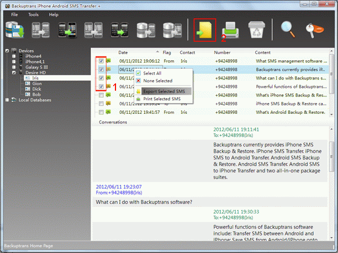Click the contact card icon beside Bob
This screenshot has height=253, width=338.
[x=28, y=94]
